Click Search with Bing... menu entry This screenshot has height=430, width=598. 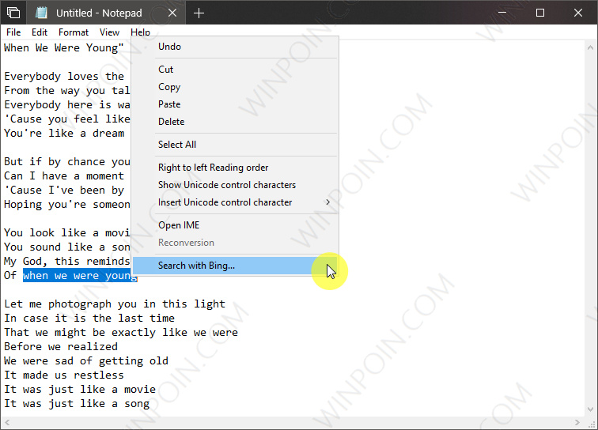[x=235, y=266]
